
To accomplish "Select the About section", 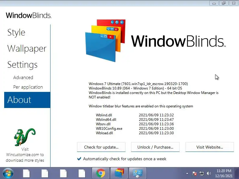I will pyautogui.click(x=27, y=100).
